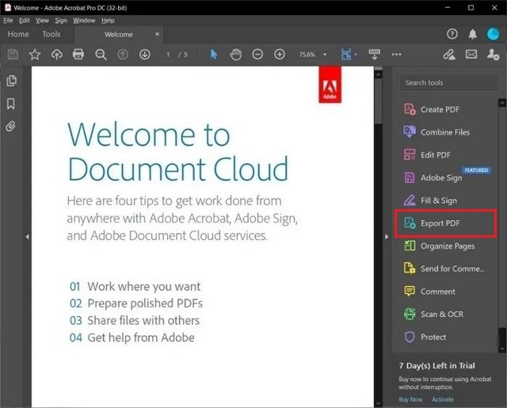Expand the page fit options dropdown arrow
This screenshot has height=408, width=507.
[x=356, y=55]
